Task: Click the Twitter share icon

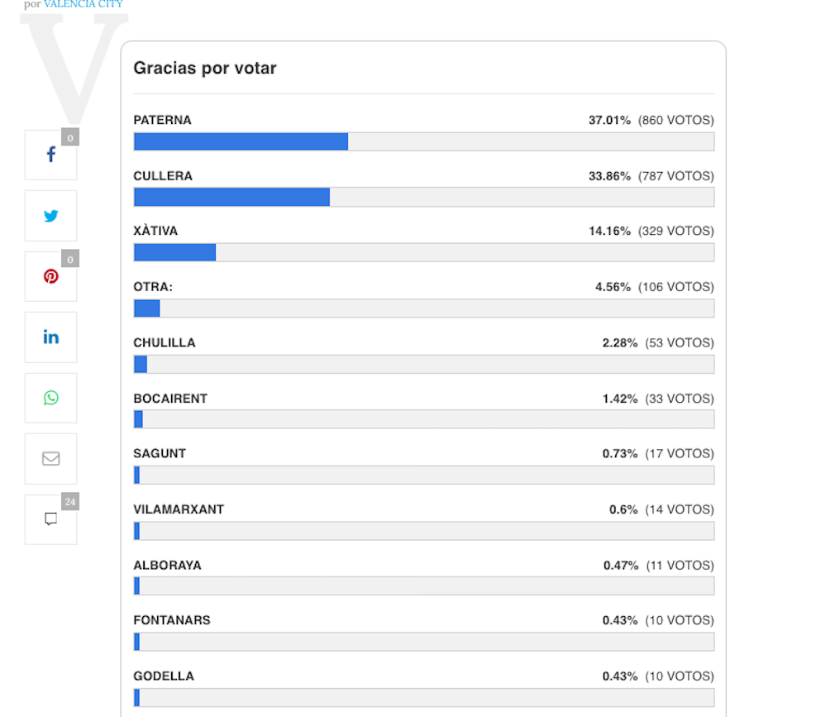Action: click(x=50, y=216)
